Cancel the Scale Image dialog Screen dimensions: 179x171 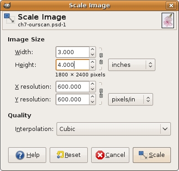(110, 155)
